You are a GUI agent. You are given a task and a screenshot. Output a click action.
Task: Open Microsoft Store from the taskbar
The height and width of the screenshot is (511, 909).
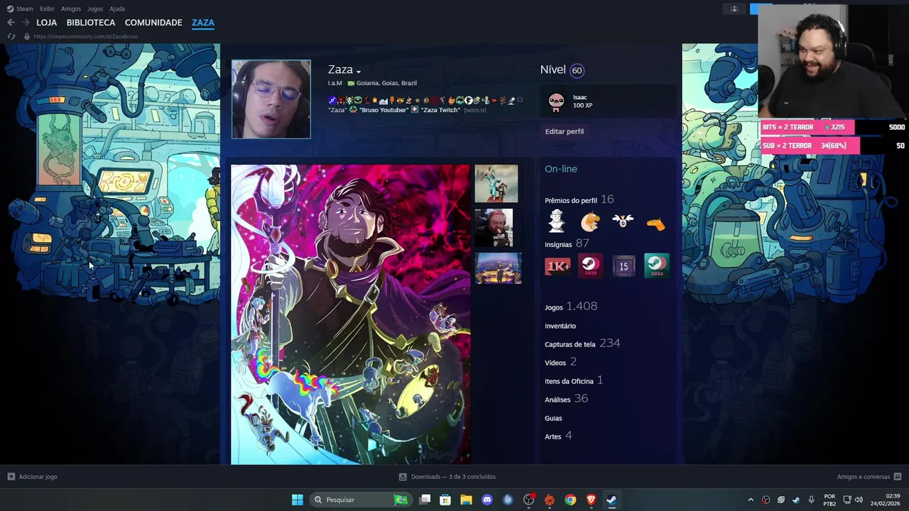(445, 500)
